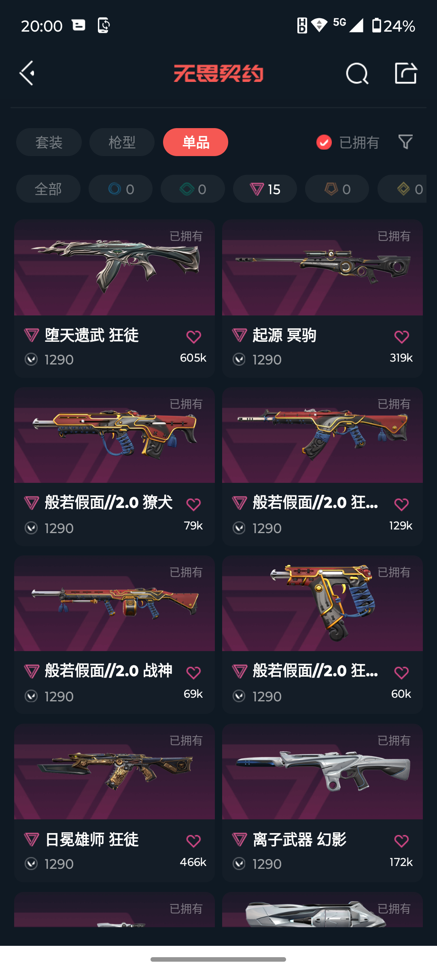The image size is (437, 973).
Task: Toggle the 已拥有 owned checkbox
Action: click(324, 142)
